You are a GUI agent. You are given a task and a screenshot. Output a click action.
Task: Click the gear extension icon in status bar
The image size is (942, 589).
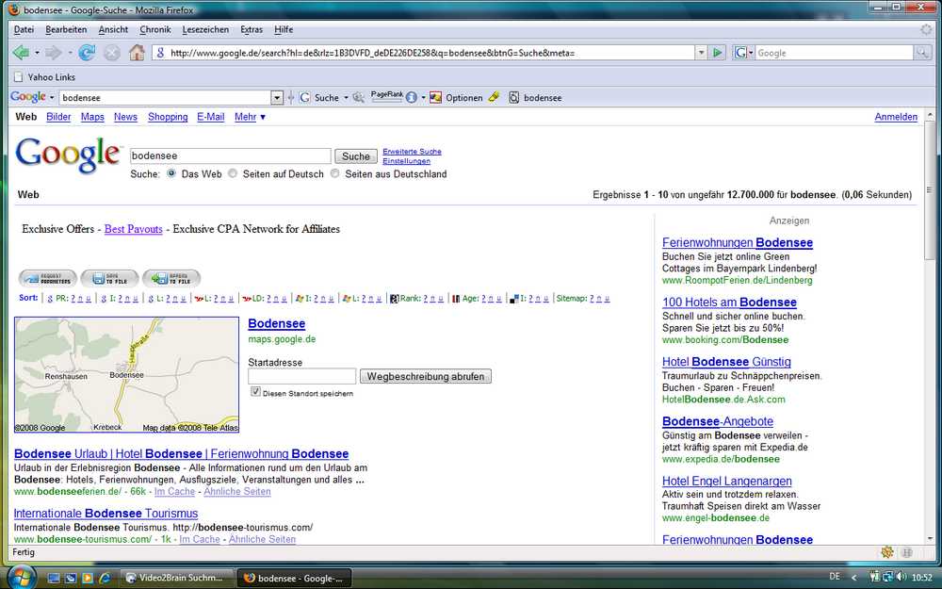click(887, 551)
